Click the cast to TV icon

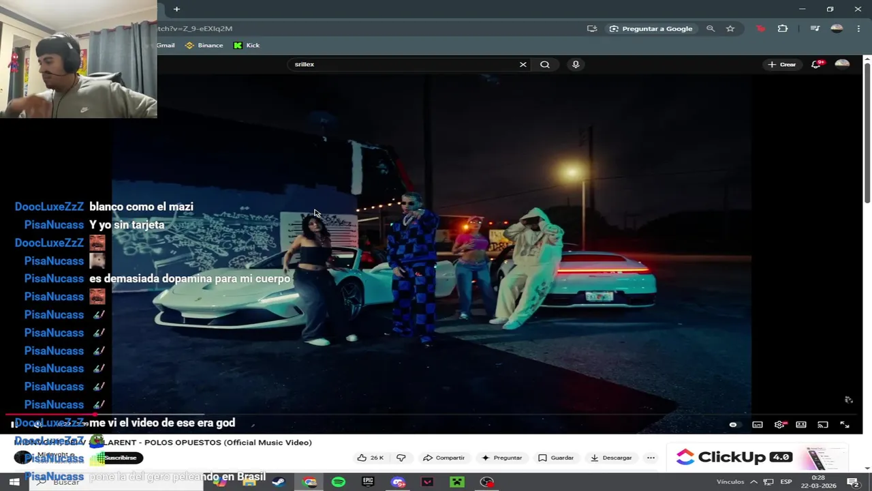tap(823, 425)
